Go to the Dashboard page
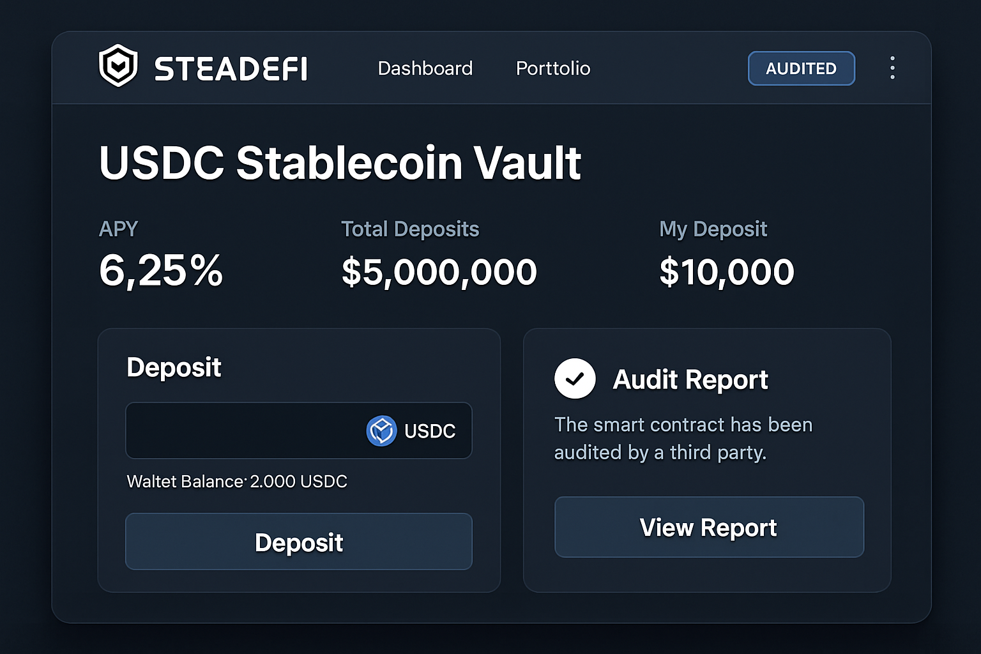 point(425,68)
